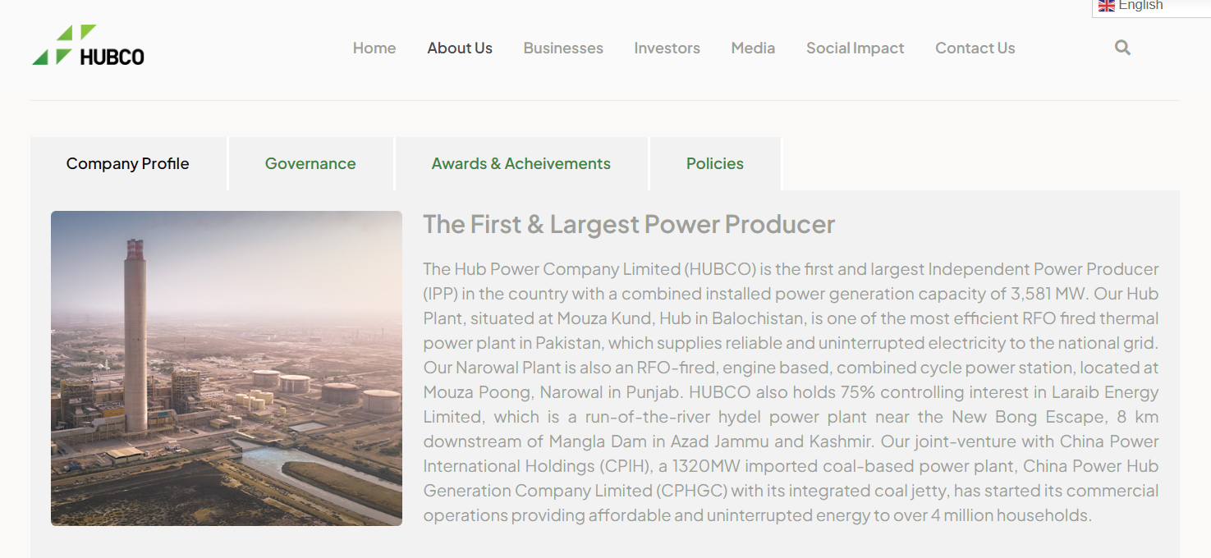
Task: Open the search magnifier icon
Action: click(1122, 48)
